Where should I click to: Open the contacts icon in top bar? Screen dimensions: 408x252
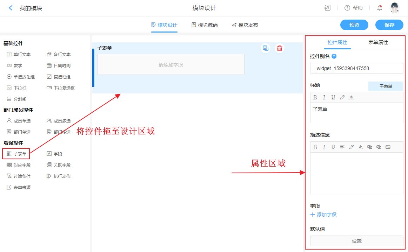point(327,8)
